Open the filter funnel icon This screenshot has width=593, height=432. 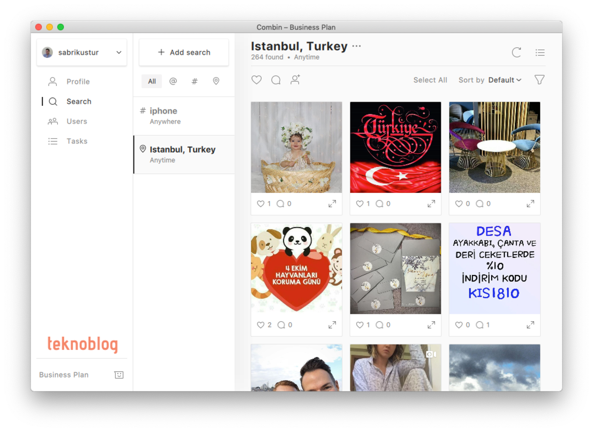[540, 80]
